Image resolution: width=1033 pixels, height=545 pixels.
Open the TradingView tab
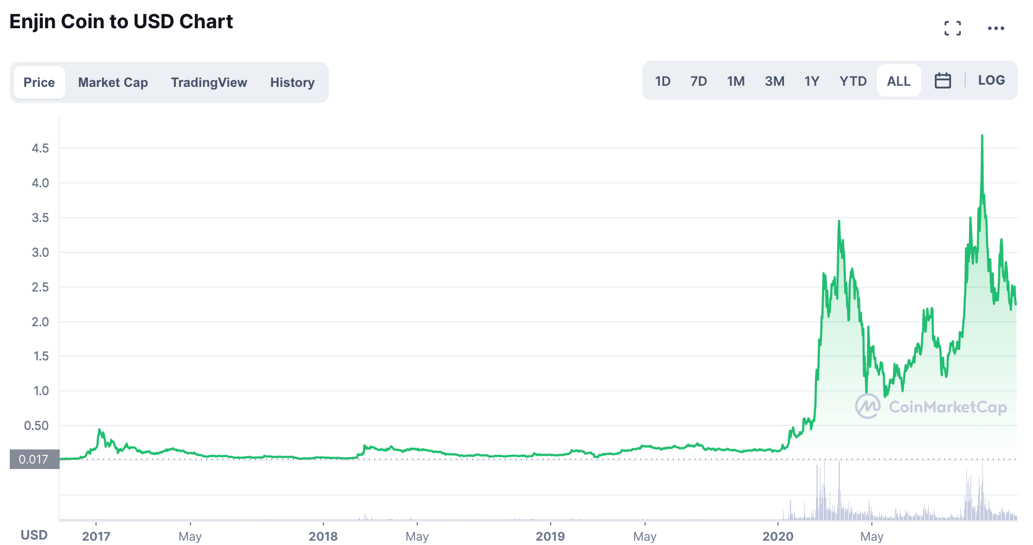209,83
